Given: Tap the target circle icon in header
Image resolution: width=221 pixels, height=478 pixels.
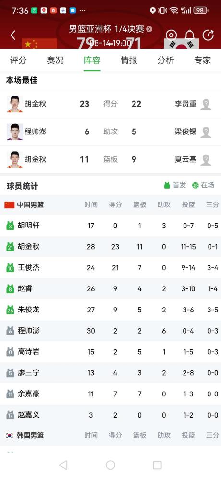Looking at the screenshot, I should point(171,35).
